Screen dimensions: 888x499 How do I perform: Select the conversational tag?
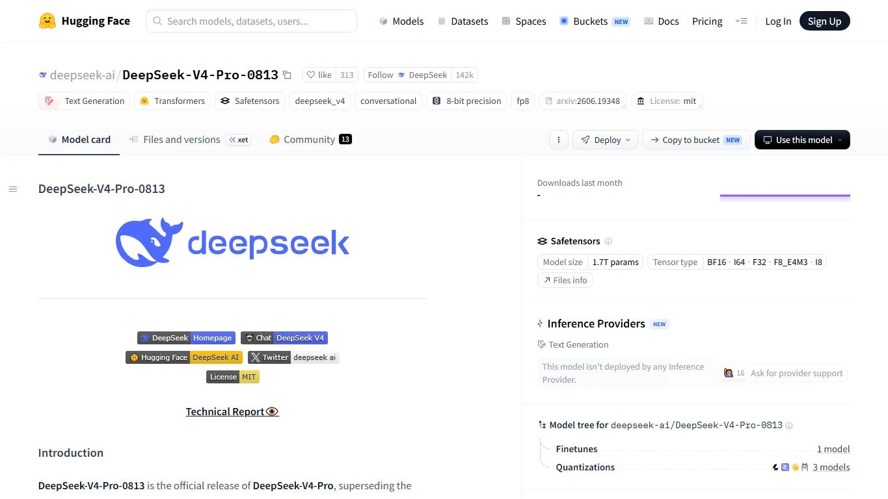(388, 101)
